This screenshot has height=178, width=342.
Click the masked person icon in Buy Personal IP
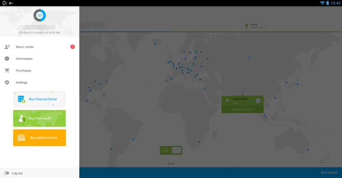(22, 119)
